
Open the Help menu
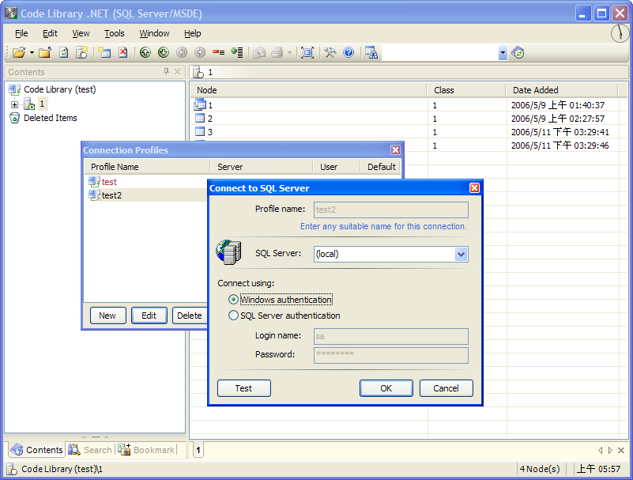click(x=193, y=33)
